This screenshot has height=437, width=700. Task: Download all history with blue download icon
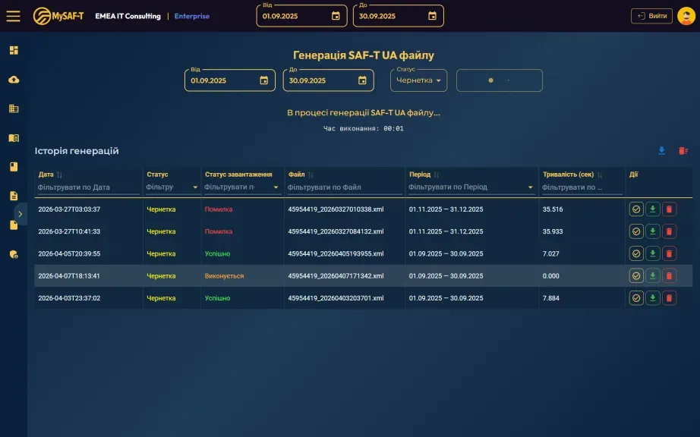coord(661,151)
